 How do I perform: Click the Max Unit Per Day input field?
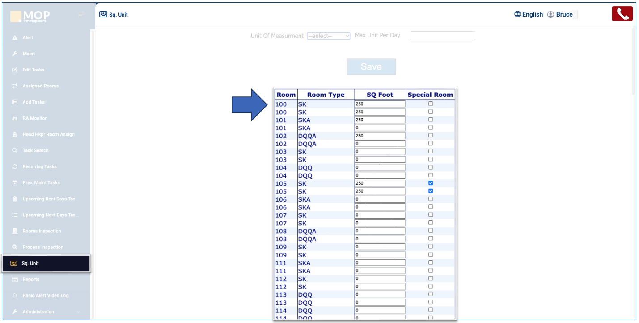point(443,36)
